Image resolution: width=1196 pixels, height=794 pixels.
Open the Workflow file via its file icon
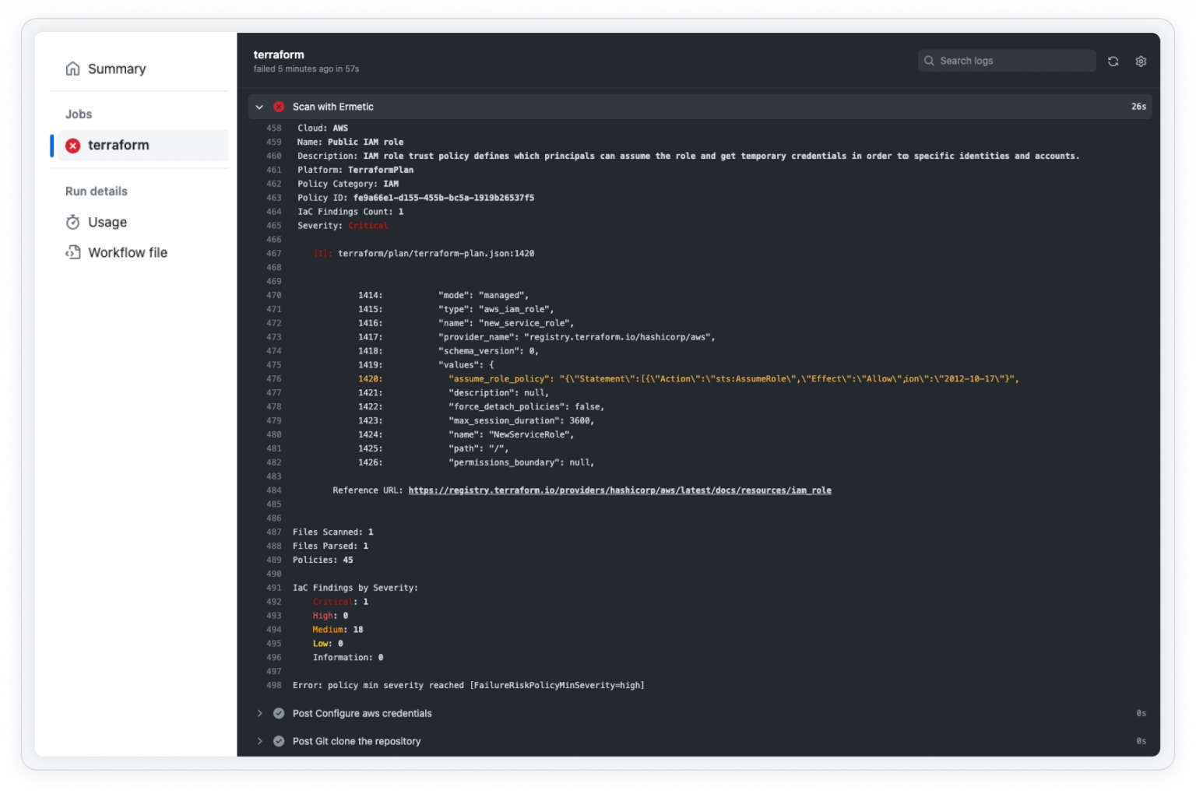point(72,252)
